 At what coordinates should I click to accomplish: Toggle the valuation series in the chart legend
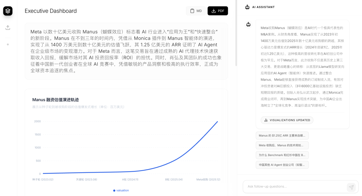click(x=121, y=190)
